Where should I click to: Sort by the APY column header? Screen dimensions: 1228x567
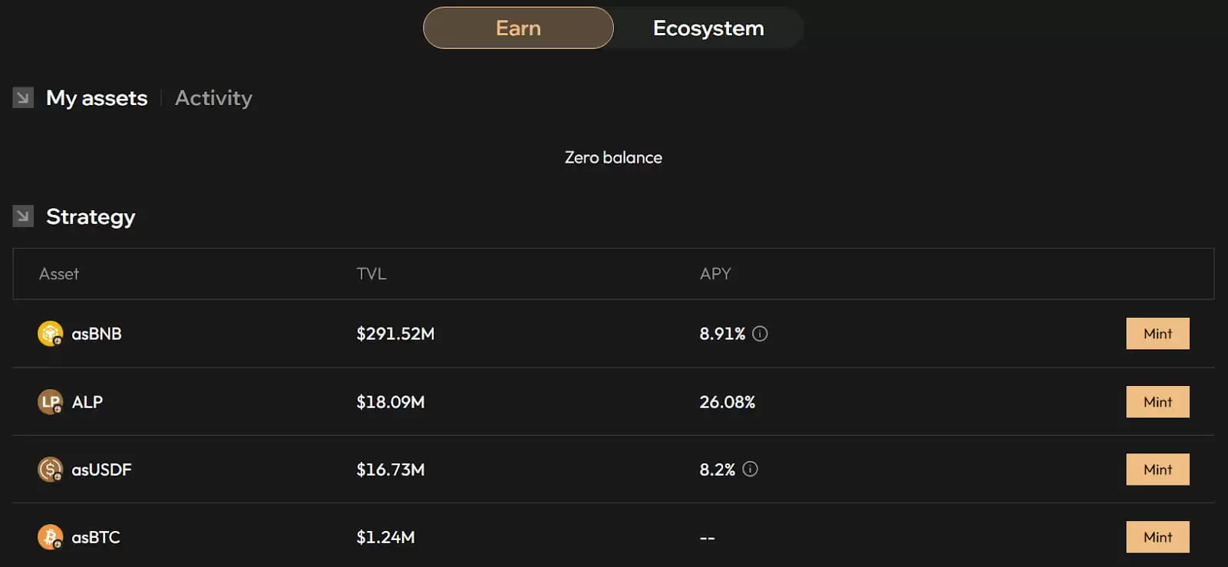(x=715, y=274)
